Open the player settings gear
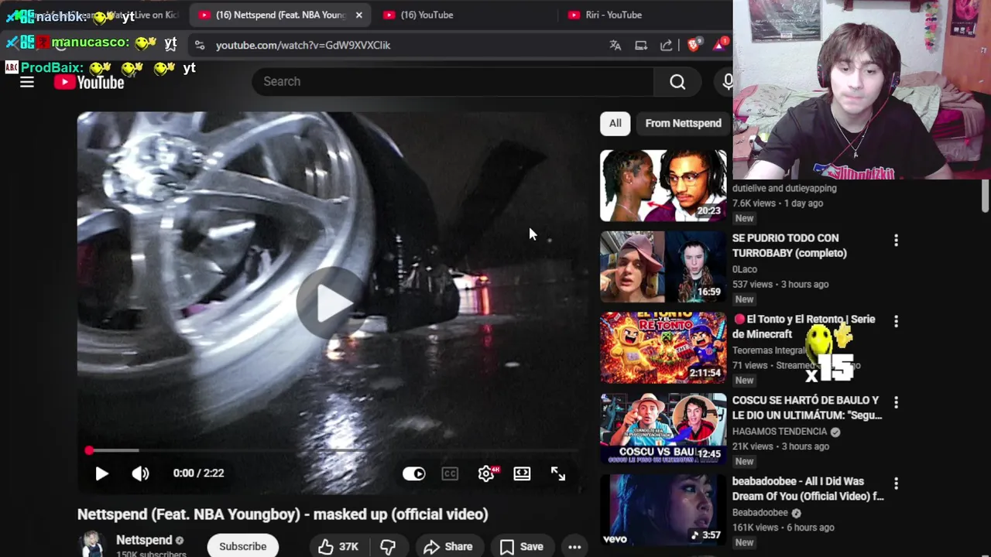991x557 pixels. click(x=486, y=473)
